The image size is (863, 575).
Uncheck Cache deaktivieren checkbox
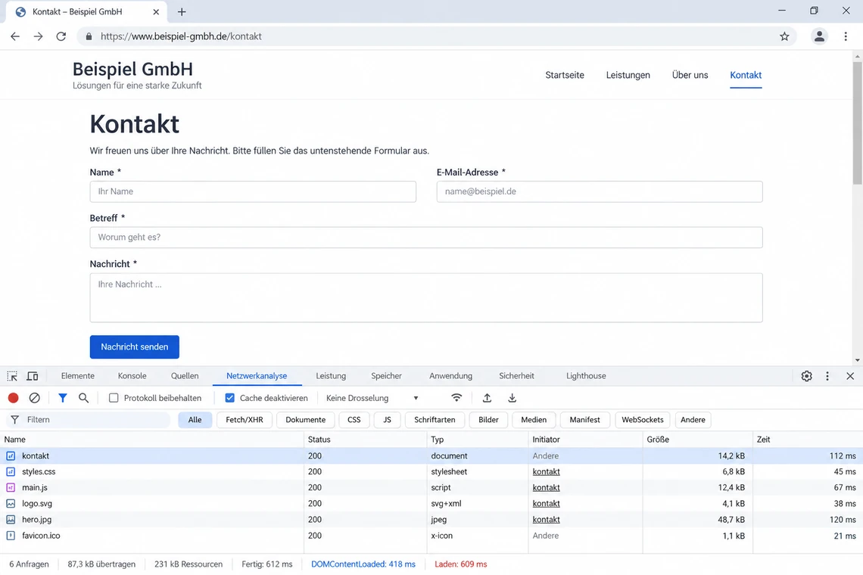[229, 398]
